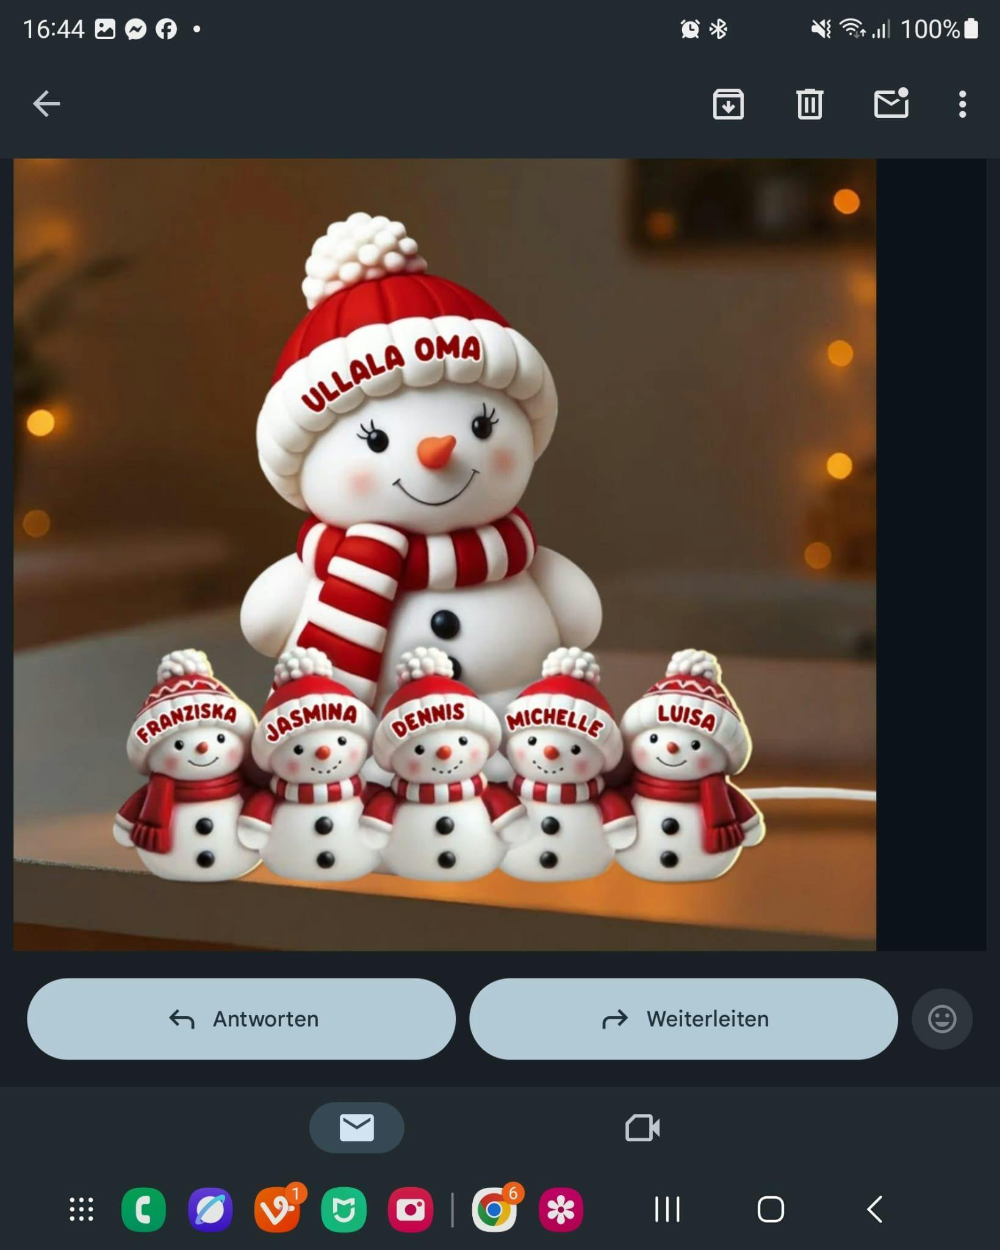Archive this email

(728, 104)
